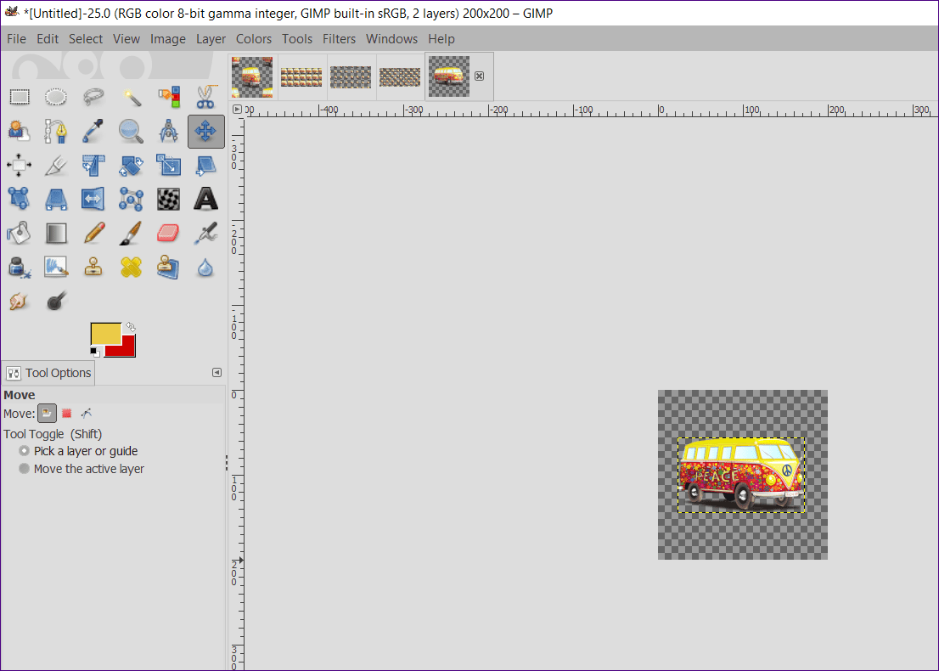Select the Flip tool
Screen dimensions: 939x671
tap(93, 199)
